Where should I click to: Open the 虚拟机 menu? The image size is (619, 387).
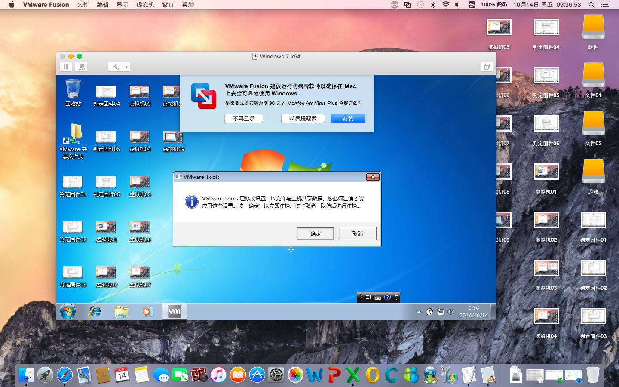[145, 5]
